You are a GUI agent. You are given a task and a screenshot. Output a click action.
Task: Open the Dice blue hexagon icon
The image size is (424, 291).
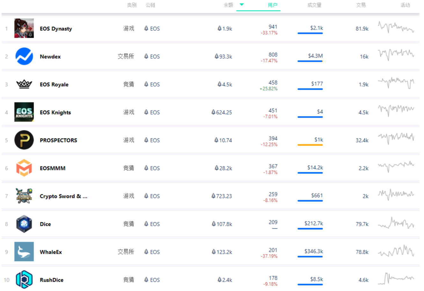24,224
